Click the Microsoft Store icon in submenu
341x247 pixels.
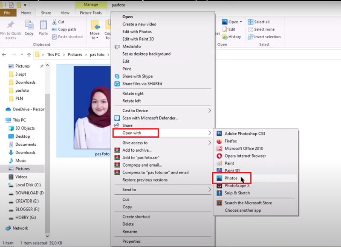point(220,203)
